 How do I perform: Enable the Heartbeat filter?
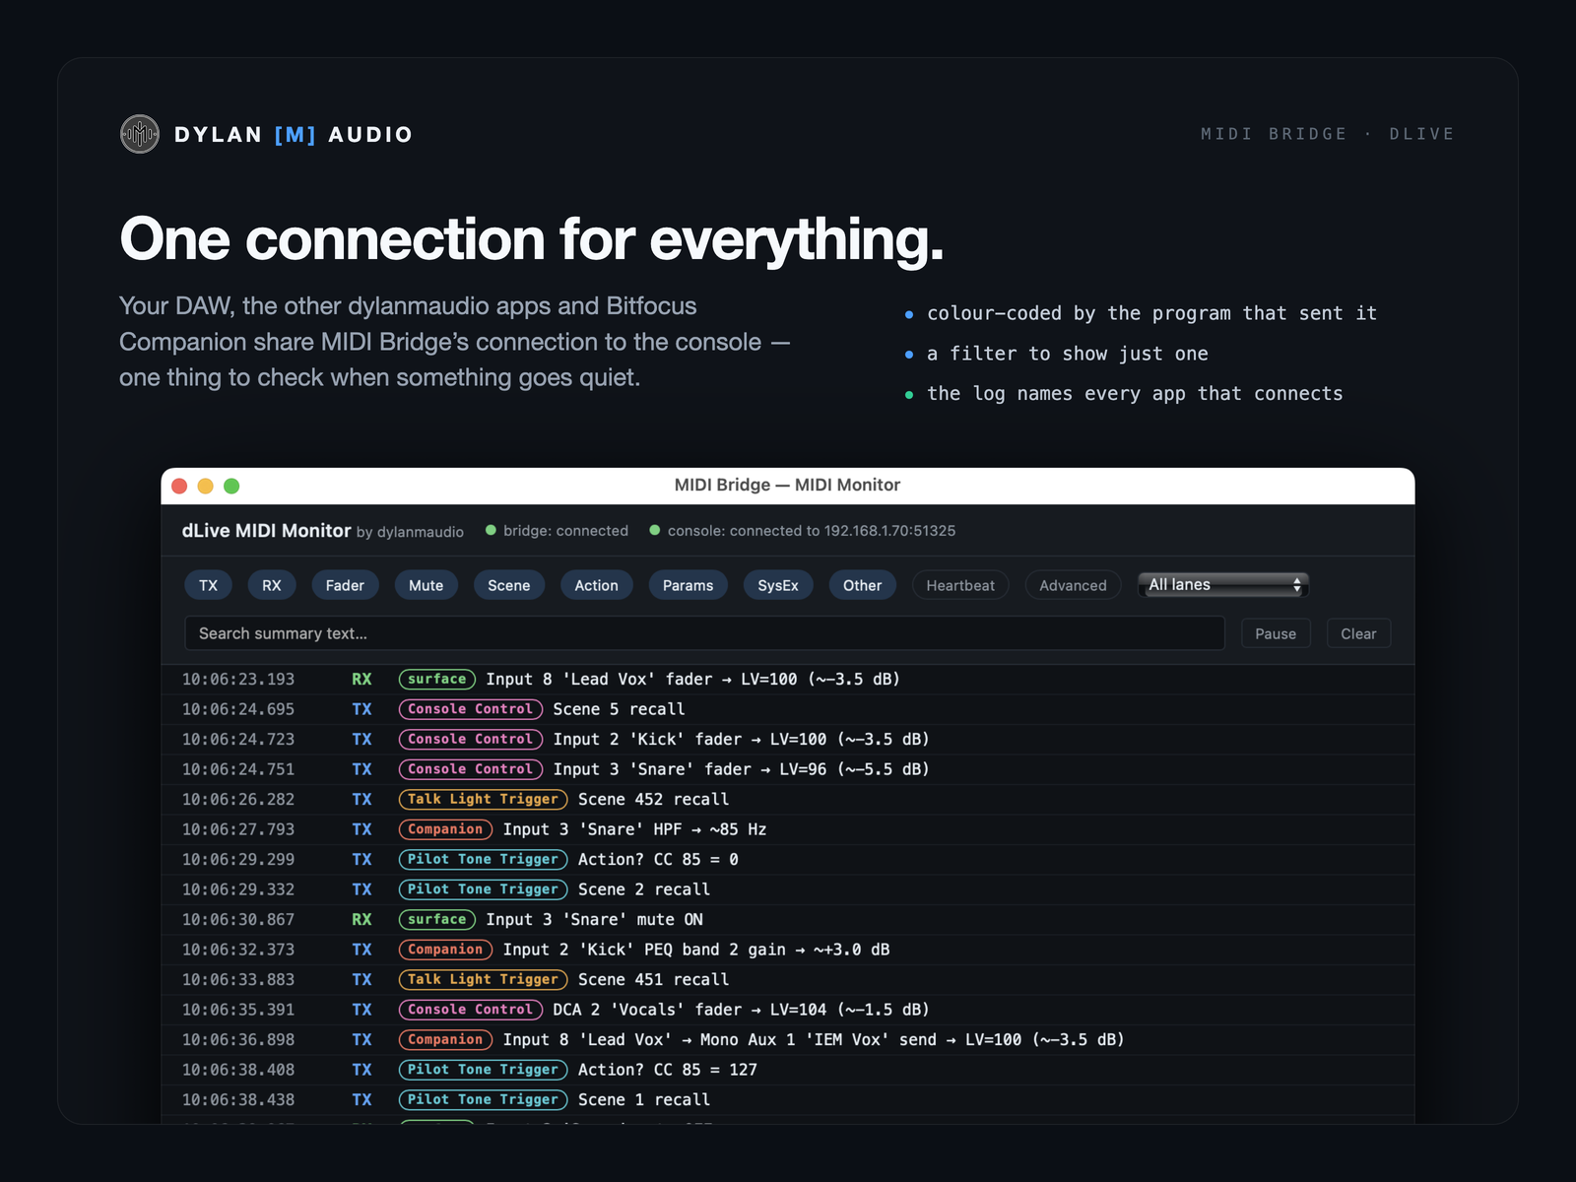click(960, 585)
